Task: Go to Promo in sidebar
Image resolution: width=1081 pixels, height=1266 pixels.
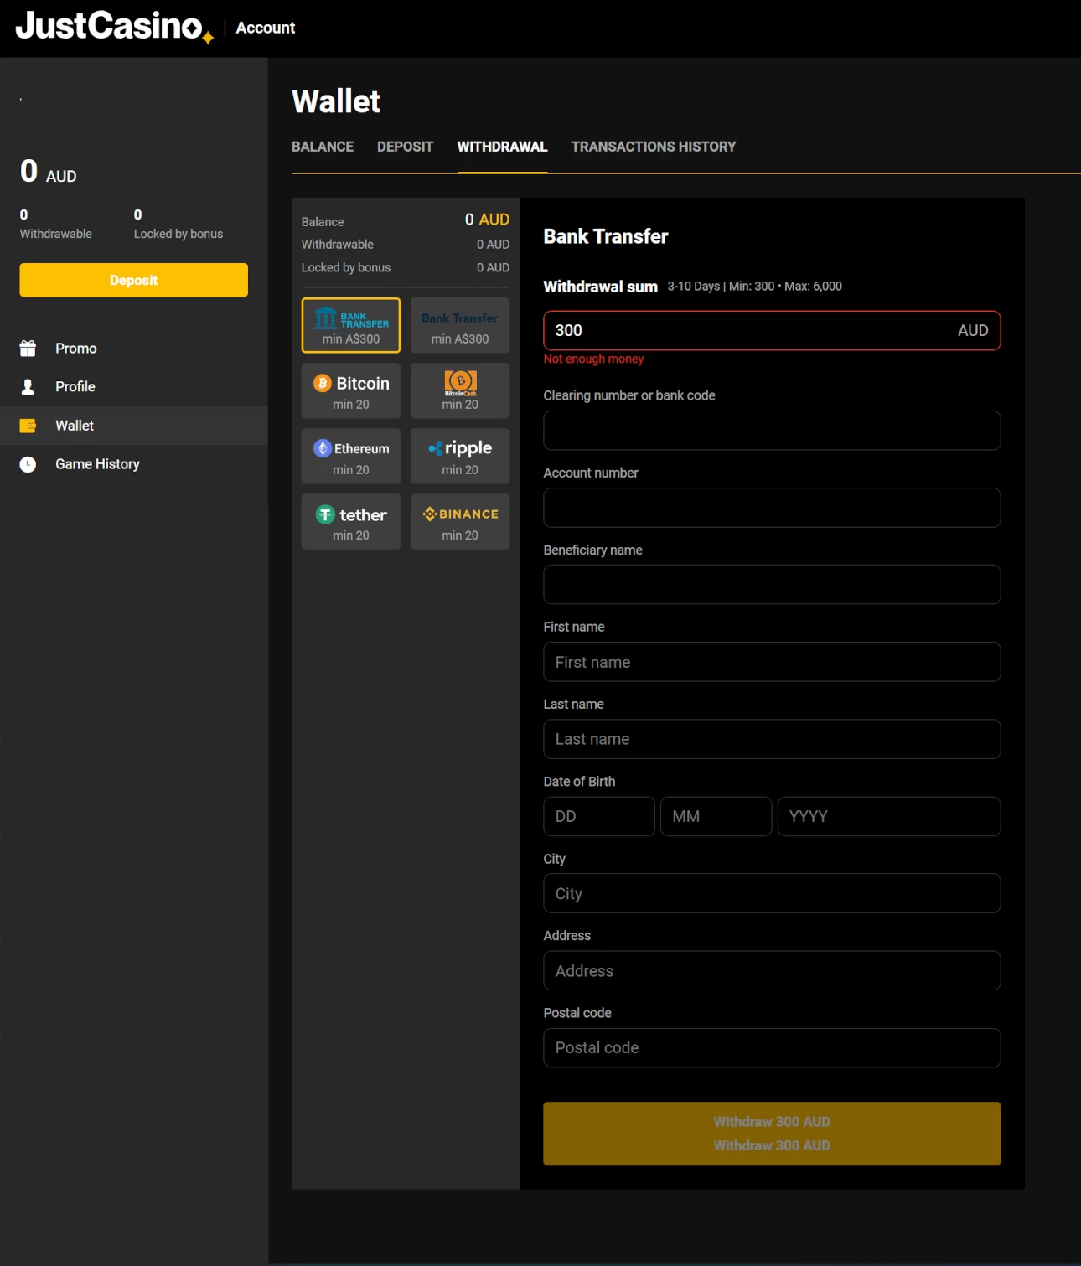Action: 76,348
